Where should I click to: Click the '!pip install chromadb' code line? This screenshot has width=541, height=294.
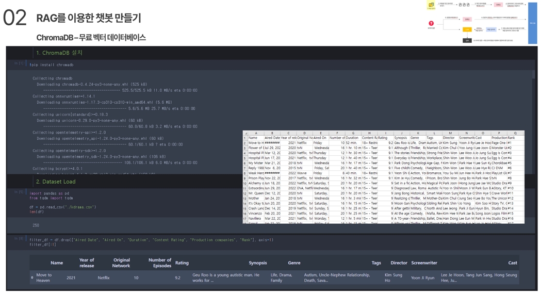[52, 65]
